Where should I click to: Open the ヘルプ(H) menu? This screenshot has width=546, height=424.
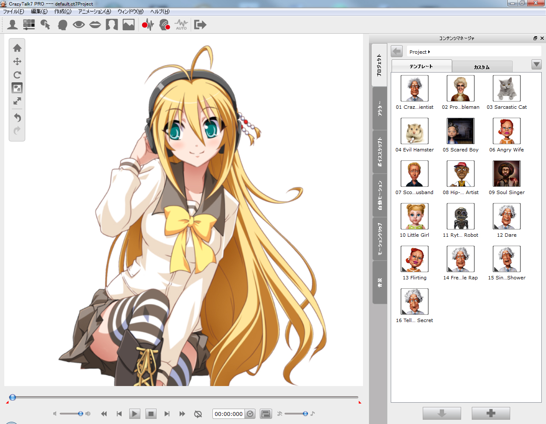160,12
